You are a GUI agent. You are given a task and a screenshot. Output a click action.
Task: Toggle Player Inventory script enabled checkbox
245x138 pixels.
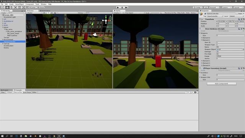(204, 68)
